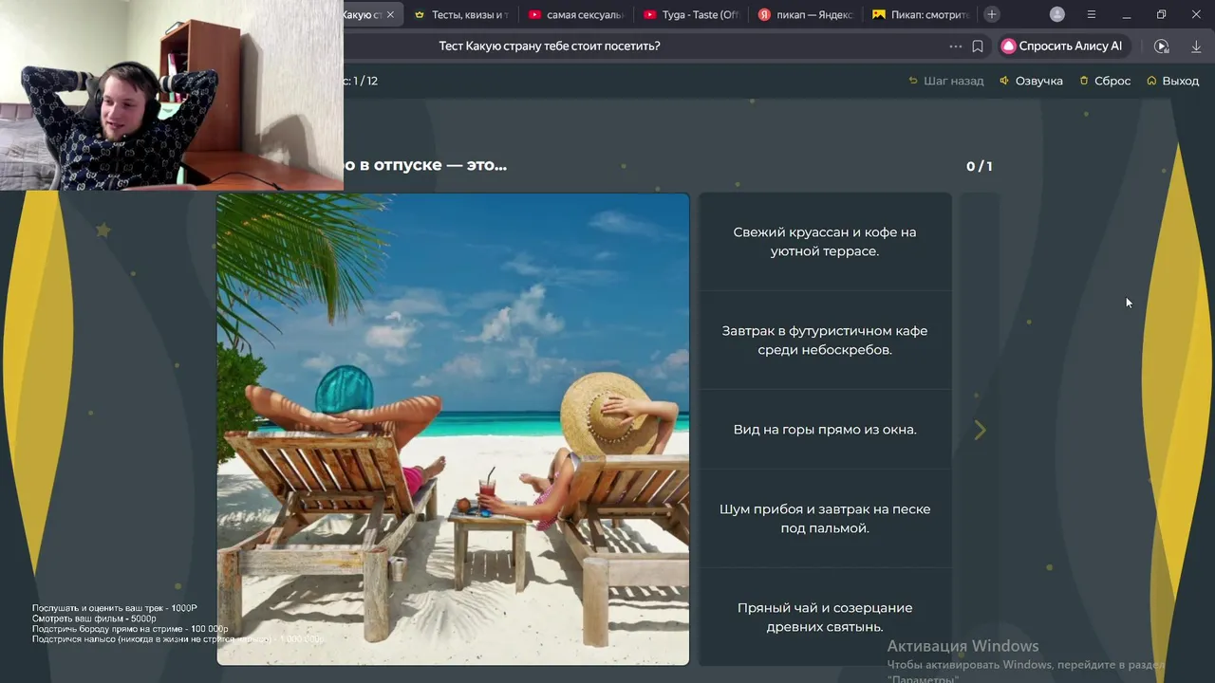Click the next-question chevron arrow
The image size is (1215, 683).
pyautogui.click(x=981, y=430)
